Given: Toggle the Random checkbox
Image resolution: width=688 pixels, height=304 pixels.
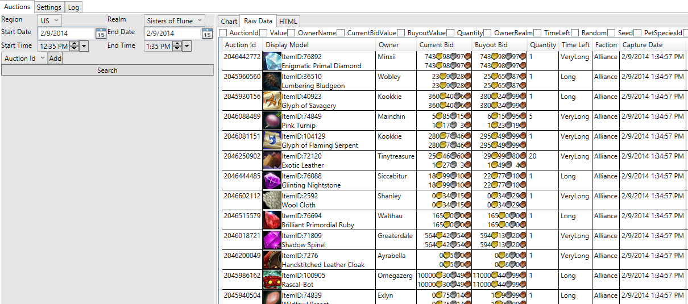Looking at the screenshot, I should click(575, 33).
